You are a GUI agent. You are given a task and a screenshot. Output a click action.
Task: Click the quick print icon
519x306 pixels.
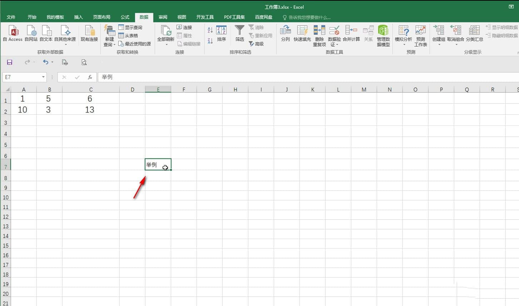pos(65,62)
